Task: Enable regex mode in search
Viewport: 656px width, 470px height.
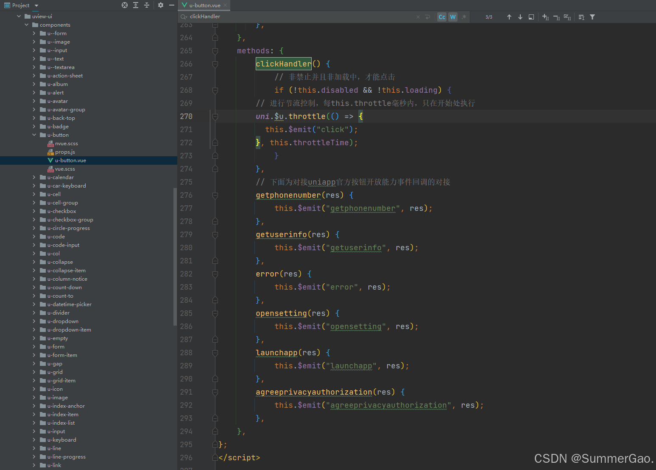Action: [464, 17]
